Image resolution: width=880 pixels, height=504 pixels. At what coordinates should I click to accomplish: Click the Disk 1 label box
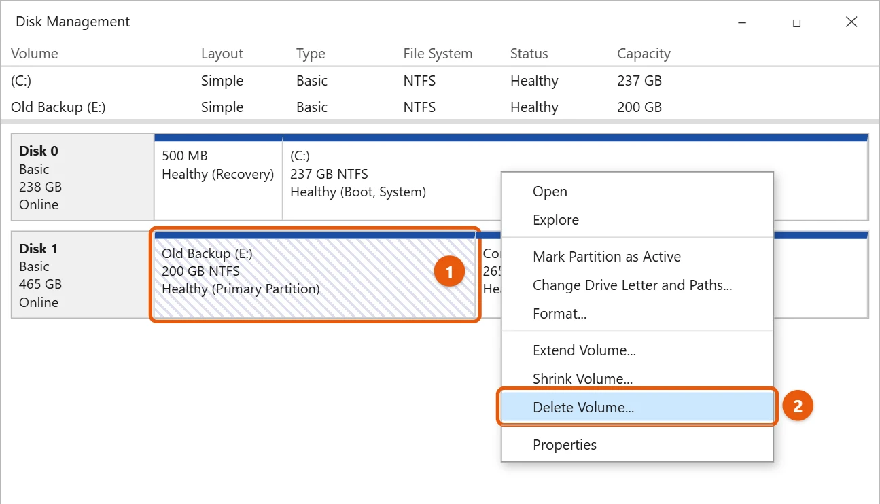pos(82,274)
